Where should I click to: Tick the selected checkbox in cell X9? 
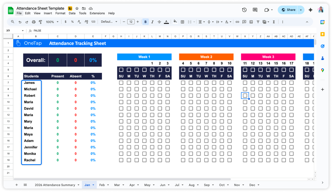(x=245, y=96)
